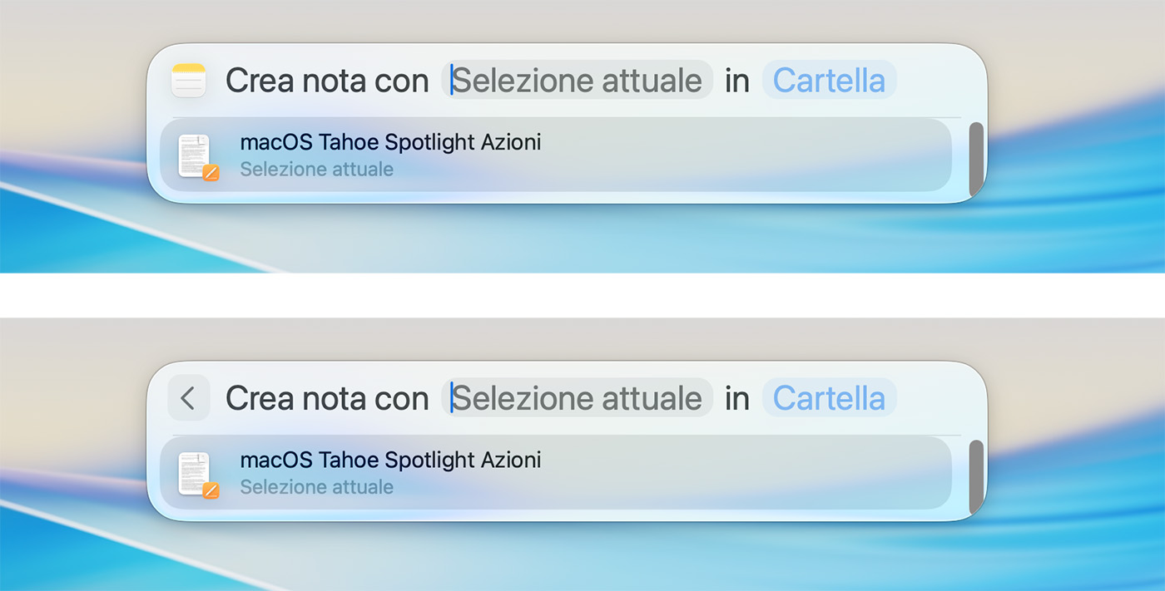Select macOS Tahoe Spotlight Azioni in back-arrow panel
This screenshot has height=591, width=1165.
390,460
